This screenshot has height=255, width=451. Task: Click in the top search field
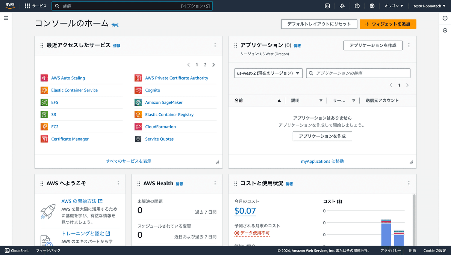pos(132,6)
